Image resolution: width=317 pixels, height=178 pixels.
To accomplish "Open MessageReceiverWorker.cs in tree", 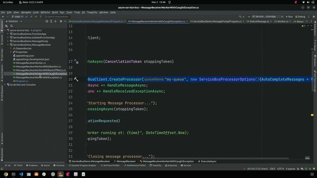I will 29,63.
